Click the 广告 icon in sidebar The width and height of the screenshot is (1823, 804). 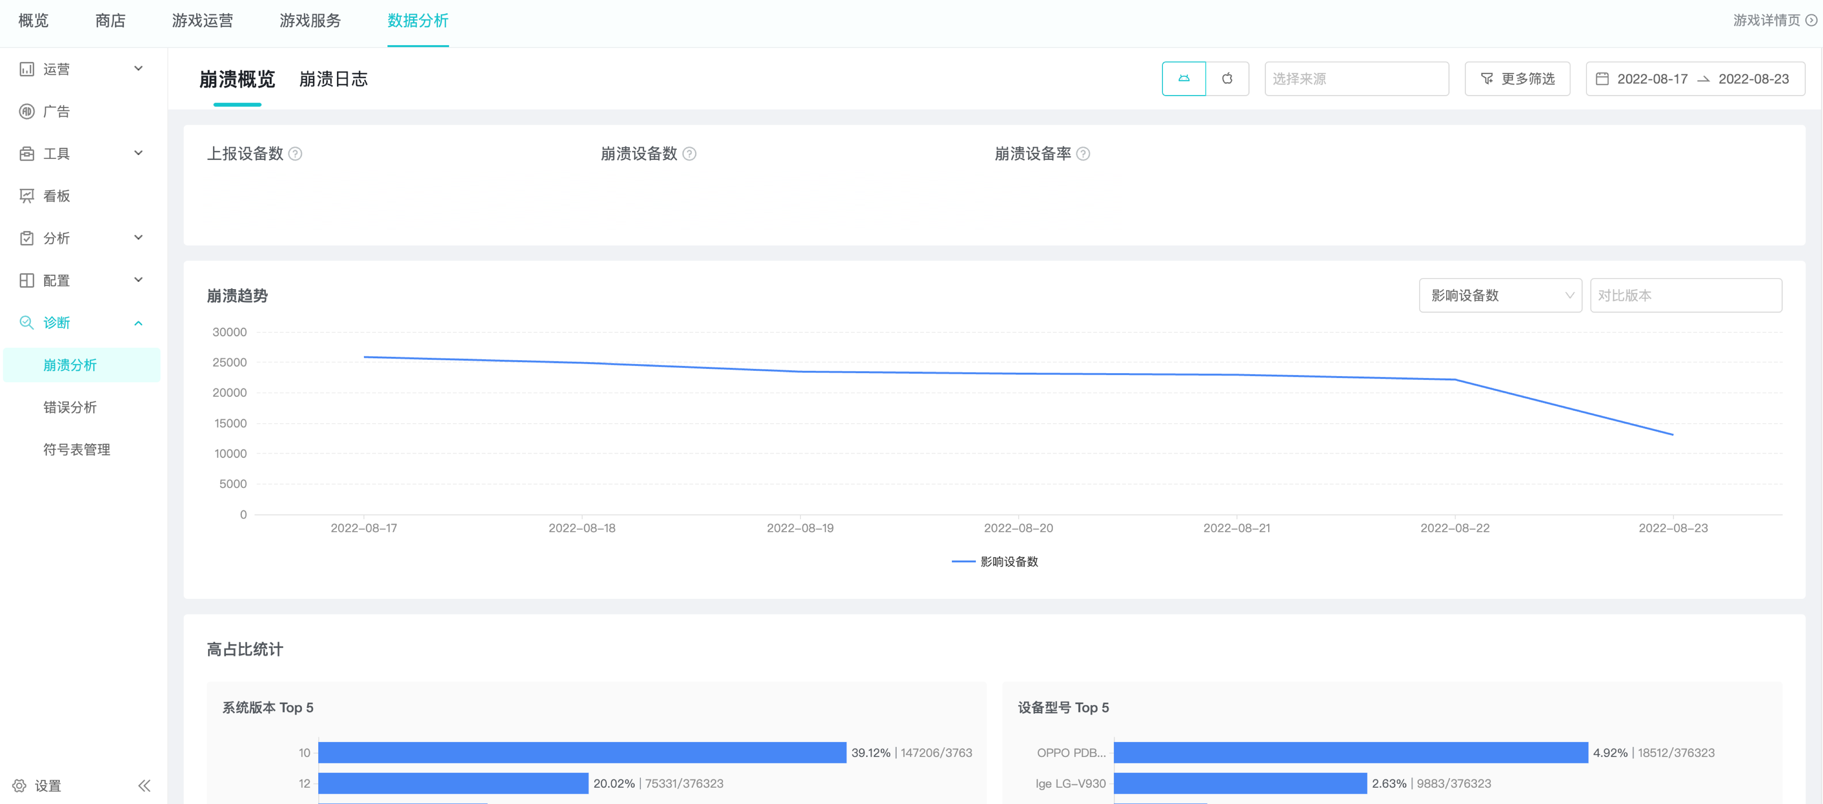[x=26, y=111]
